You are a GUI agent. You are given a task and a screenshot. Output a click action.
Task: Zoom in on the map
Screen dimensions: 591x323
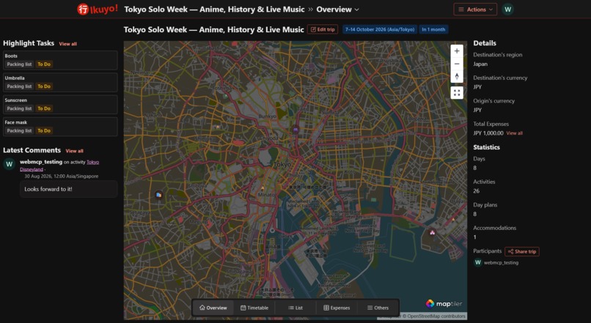[x=457, y=51]
